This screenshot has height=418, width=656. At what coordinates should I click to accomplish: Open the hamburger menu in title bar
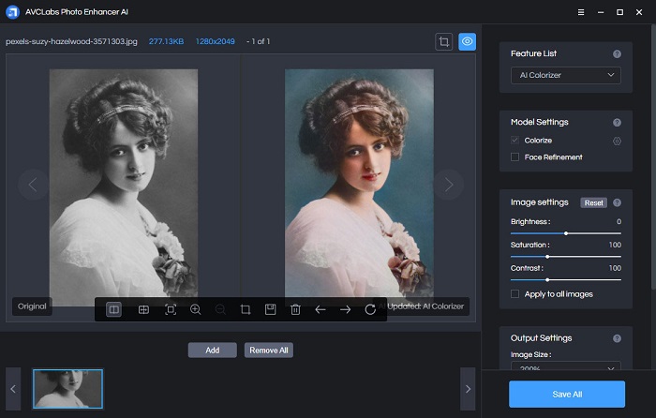pos(581,12)
